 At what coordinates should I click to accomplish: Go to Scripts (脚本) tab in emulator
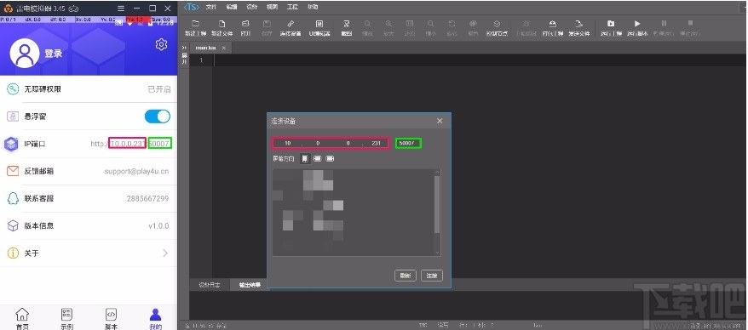[111, 319]
